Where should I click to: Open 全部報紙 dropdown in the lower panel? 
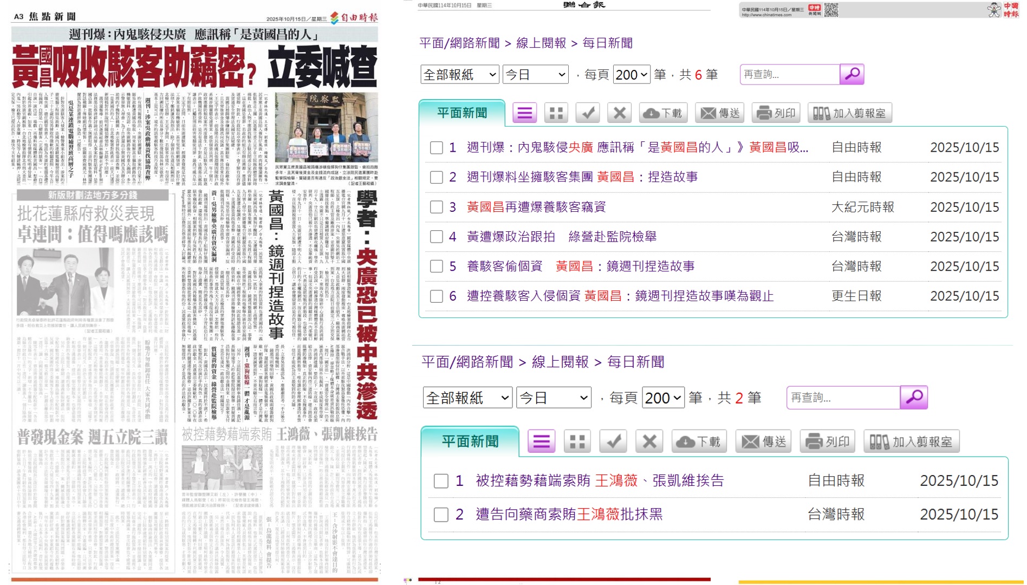[467, 398]
